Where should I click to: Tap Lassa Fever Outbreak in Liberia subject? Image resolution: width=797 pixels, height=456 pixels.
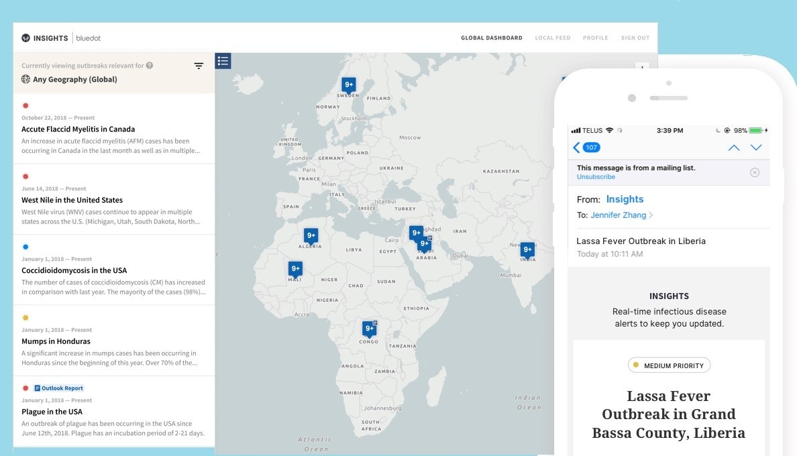(x=641, y=241)
